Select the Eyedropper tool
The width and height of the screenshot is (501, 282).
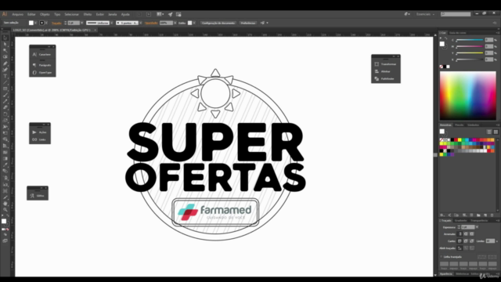coord(5,165)
